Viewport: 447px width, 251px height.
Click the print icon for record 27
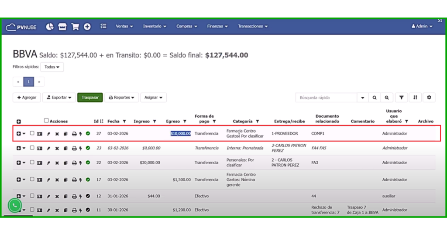(x=74, y=134)
